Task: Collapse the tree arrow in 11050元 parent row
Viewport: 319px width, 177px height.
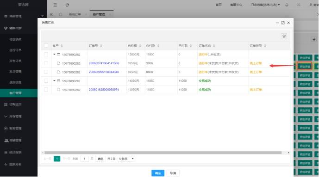Action: click(54, 81)
